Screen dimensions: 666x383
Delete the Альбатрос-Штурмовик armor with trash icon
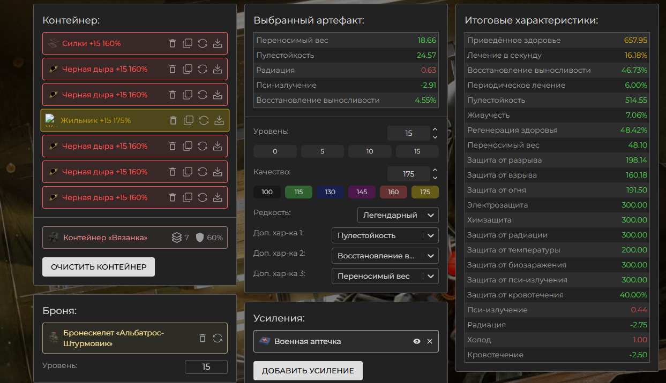click(x=203, y=338)
